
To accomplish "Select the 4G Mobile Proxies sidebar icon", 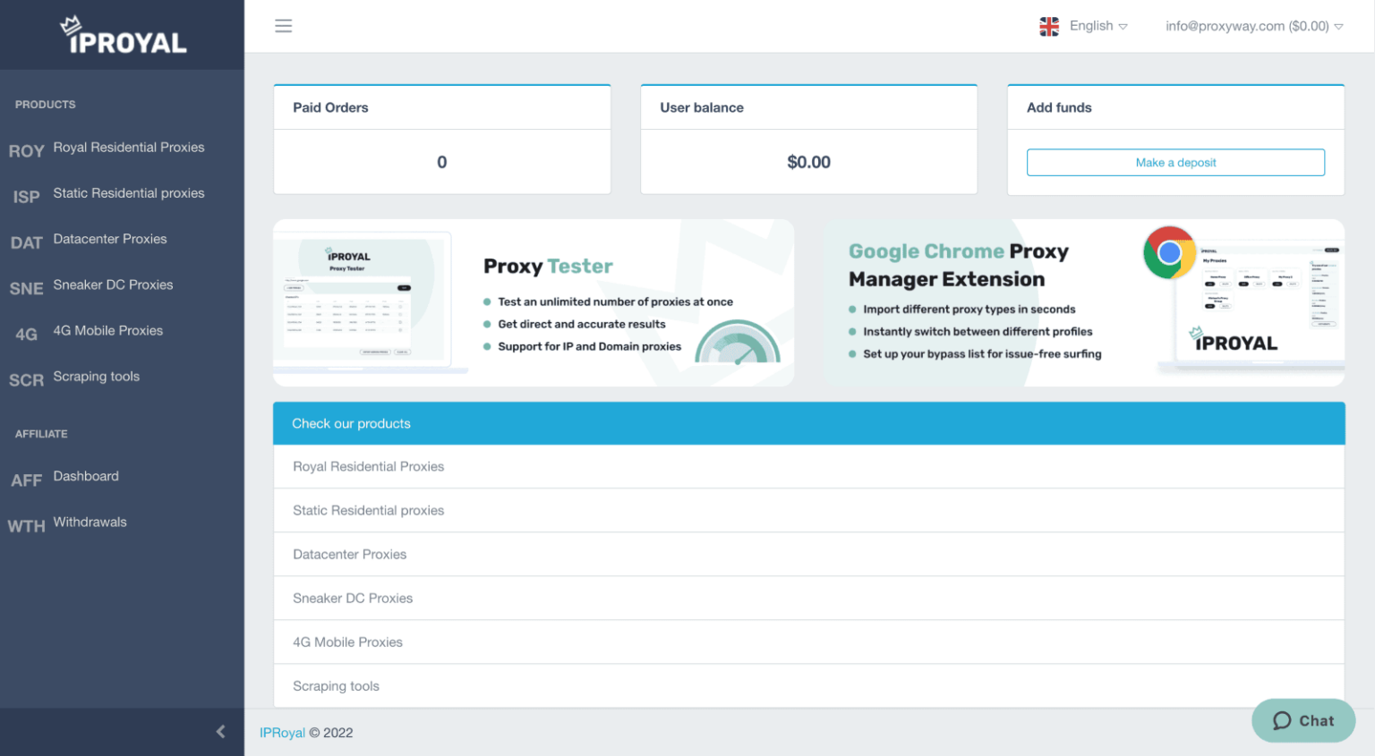I will 26,333.
